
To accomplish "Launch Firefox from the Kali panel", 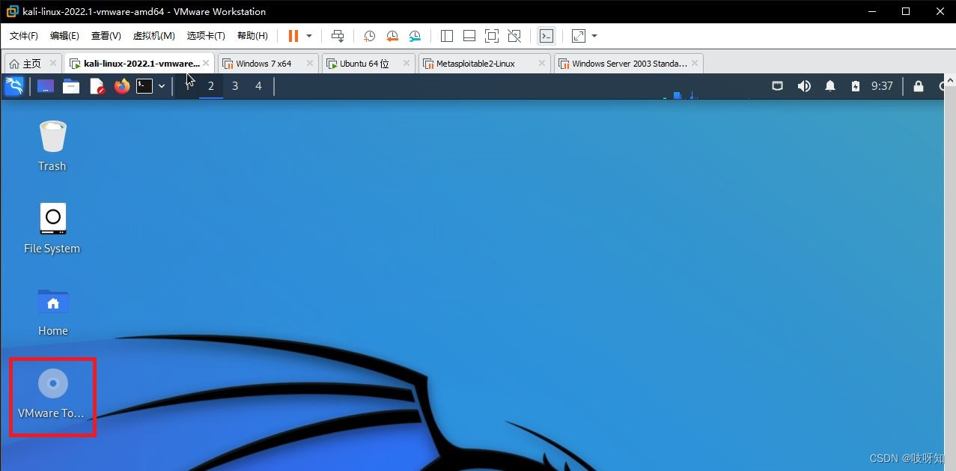I will (x=122, y=86).
